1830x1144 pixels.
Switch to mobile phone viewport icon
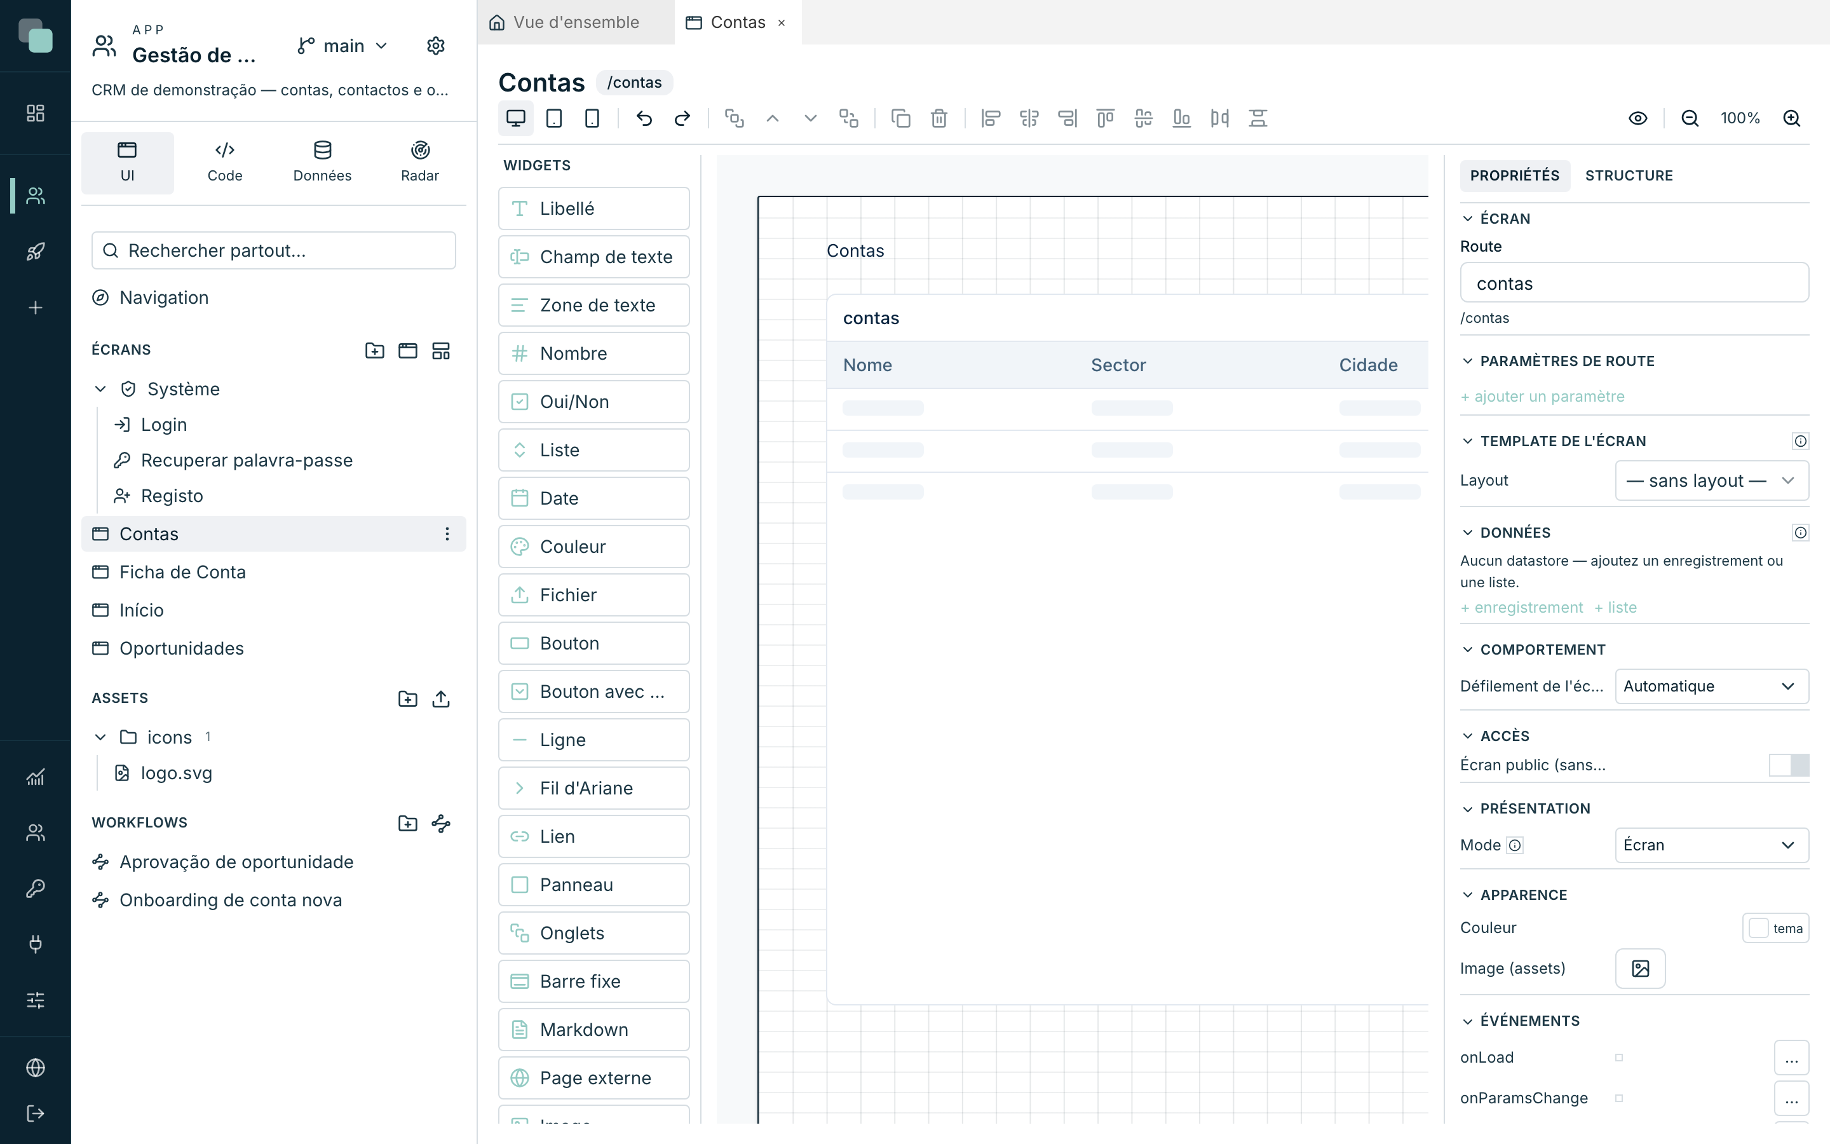click(592, 118)
